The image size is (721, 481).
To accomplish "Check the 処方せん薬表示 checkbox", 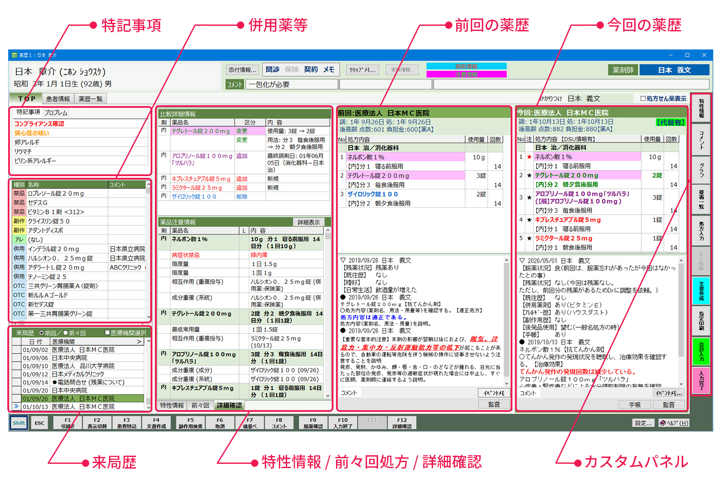I will pyautogui.click(x=643, y=98).
